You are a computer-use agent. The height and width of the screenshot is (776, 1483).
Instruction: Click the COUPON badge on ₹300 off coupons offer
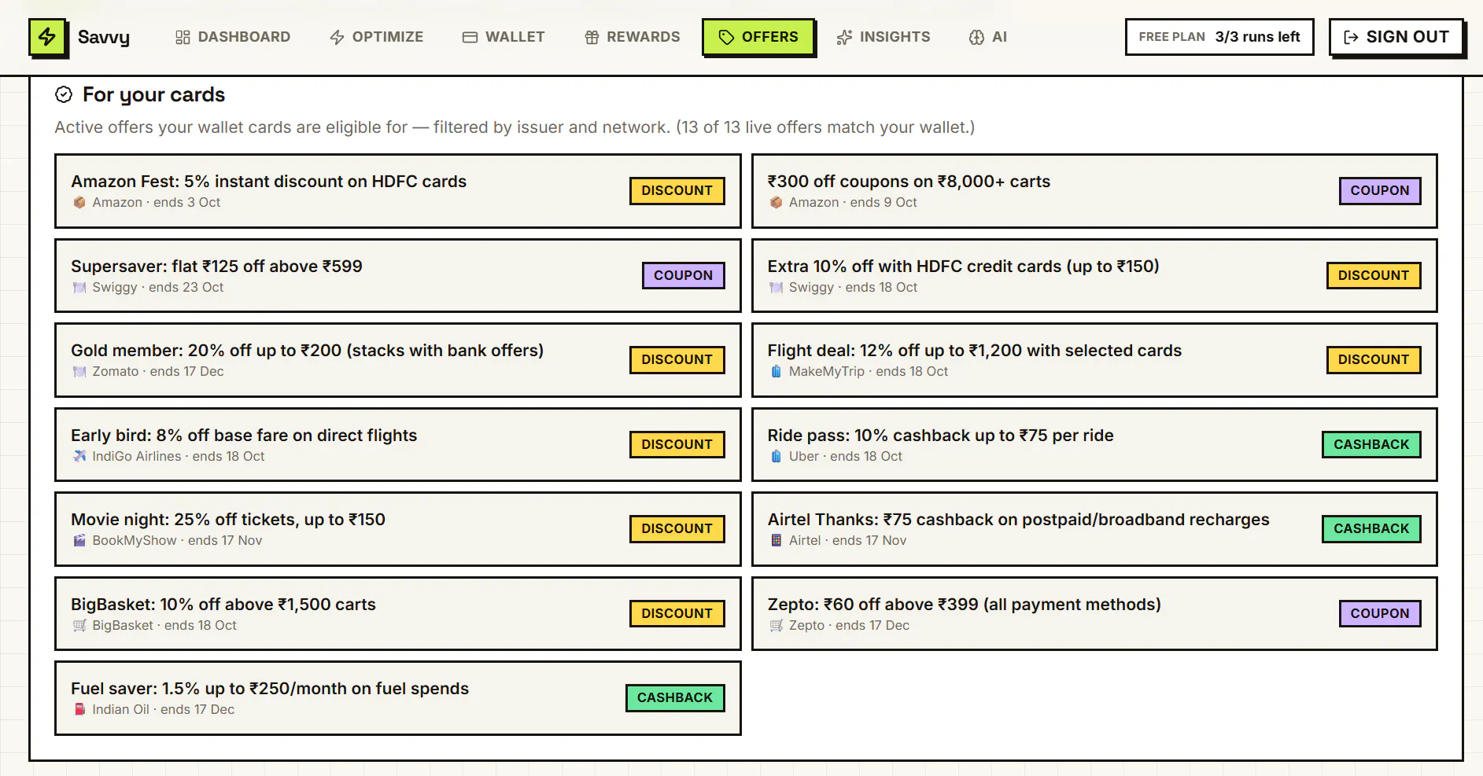(1380, 191)
